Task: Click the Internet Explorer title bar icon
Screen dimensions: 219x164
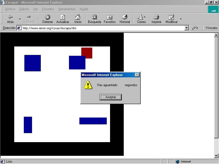Action: (2, 2)
